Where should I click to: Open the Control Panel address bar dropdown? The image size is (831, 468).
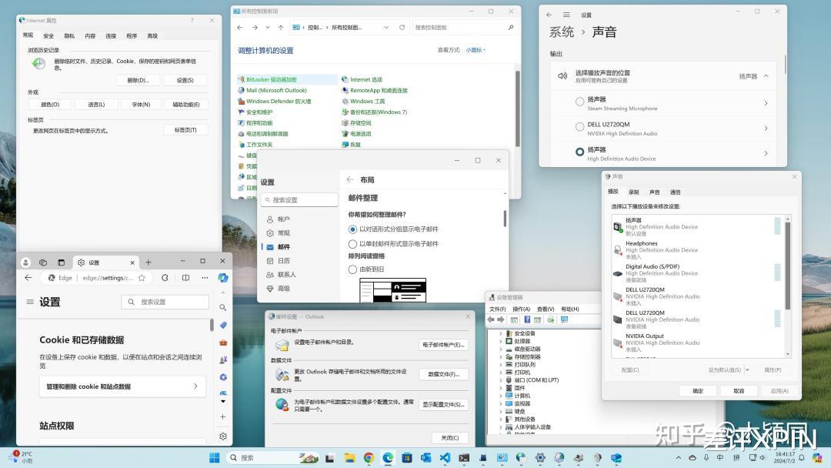[x=386, y=28]
